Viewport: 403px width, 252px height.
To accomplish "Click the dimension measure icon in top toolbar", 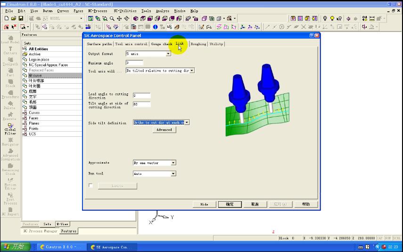I will tap(372, 18).
